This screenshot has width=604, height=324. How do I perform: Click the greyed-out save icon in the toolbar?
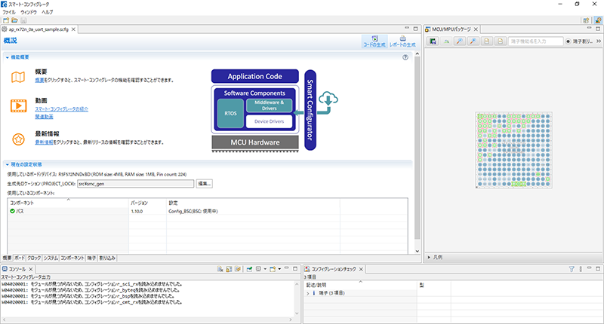pos(23,20)
